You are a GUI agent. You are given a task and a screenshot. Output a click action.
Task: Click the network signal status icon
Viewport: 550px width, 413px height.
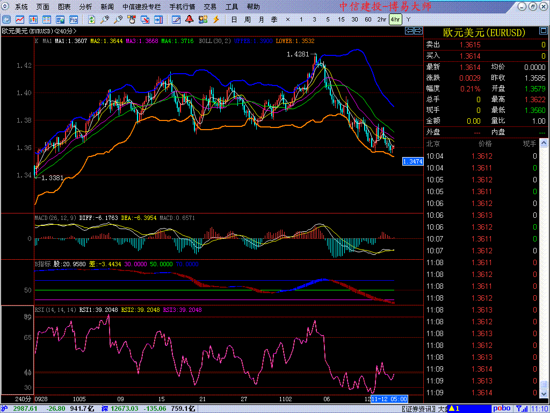coord(522,409)
